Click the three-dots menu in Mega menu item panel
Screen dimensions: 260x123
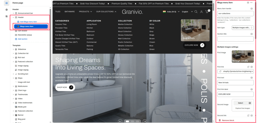point(251,3)
